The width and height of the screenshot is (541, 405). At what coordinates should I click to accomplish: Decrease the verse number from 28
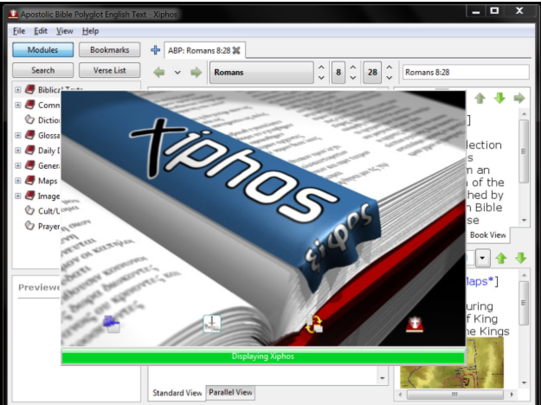point(390,78)
